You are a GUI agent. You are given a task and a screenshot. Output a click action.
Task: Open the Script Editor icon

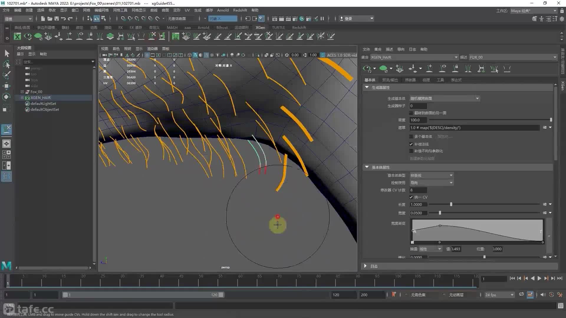pyautogui.click(x=561, y=306)
